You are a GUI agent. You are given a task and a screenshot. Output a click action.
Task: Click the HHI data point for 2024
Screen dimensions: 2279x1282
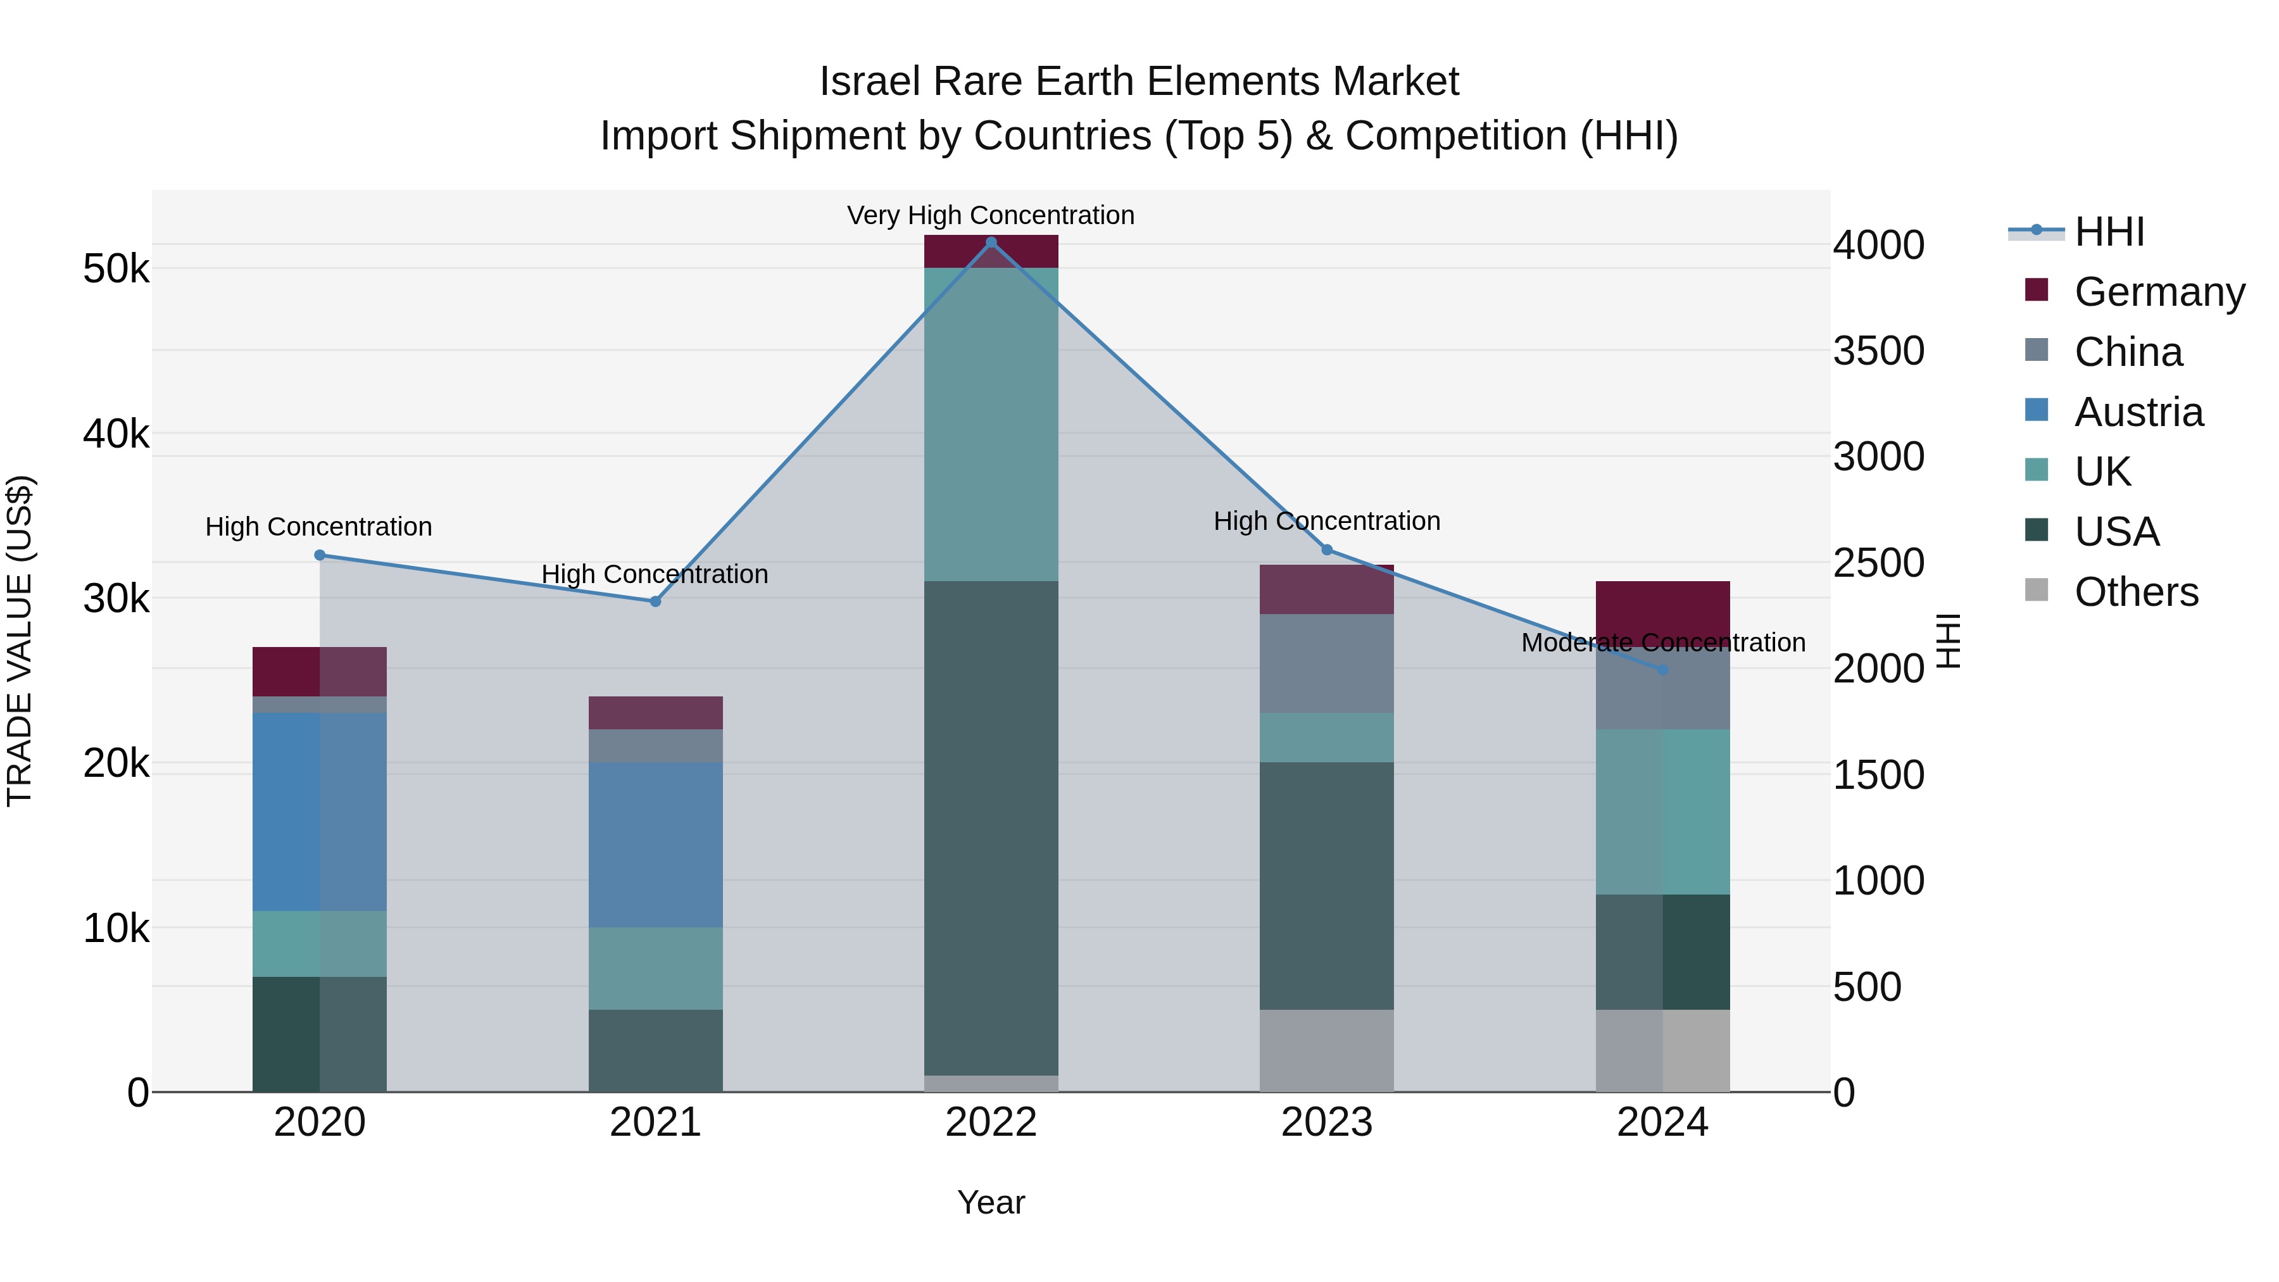(1662, 670)
